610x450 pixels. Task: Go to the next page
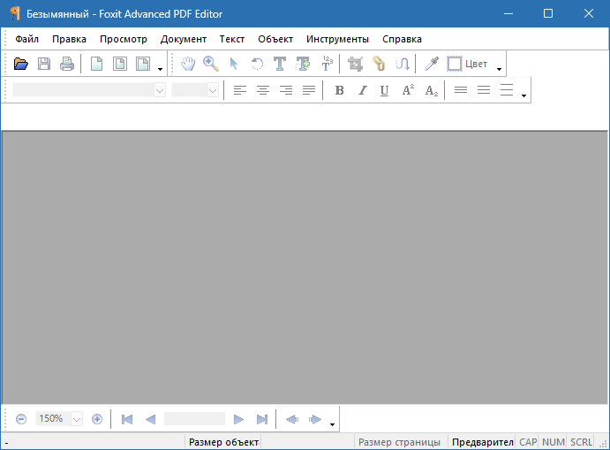[238, 419]
